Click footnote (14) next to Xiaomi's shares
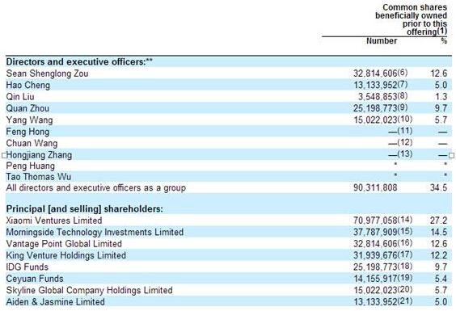Image resolution: width=456 pixels, height=311 pixels. point(405,220)
